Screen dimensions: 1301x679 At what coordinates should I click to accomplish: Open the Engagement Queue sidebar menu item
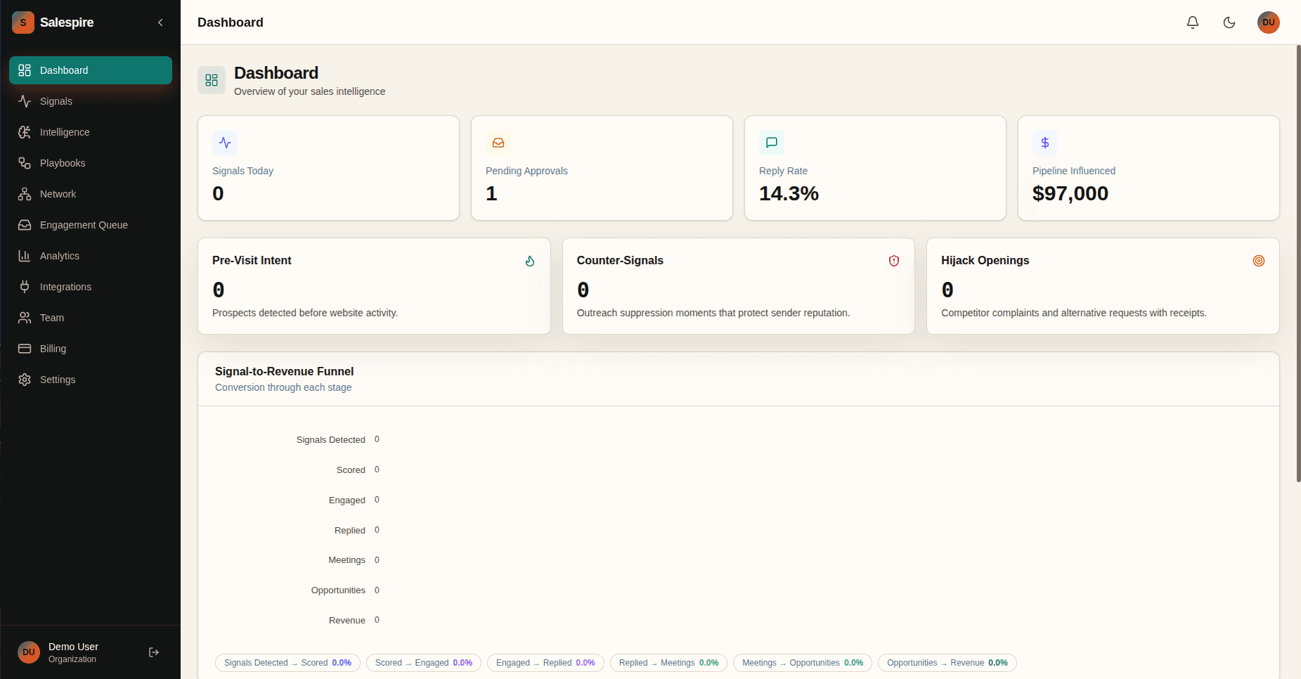point(91,225)
